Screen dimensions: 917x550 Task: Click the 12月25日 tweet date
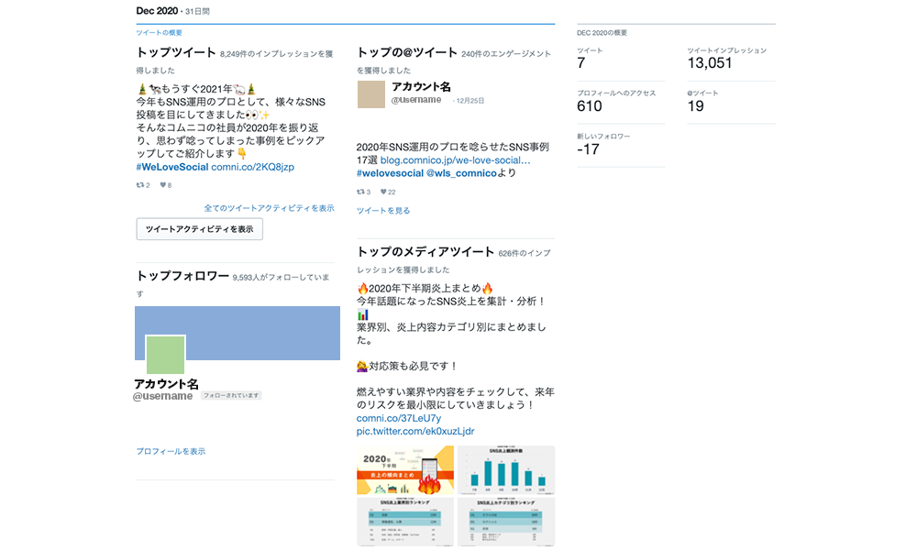click(470, 101)
